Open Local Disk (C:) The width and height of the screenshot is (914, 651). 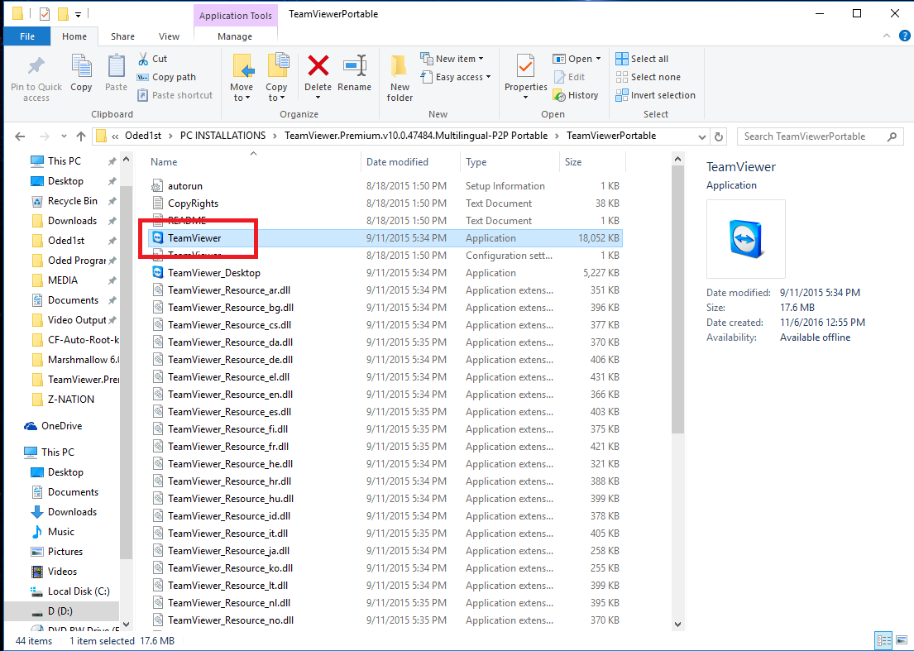78,591
